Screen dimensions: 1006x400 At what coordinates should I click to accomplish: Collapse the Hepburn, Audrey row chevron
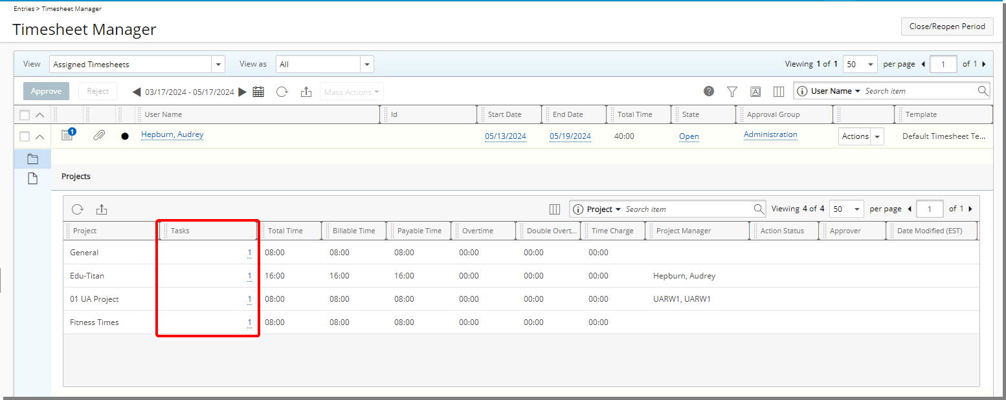[x=40, y=136]
